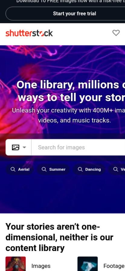Open the Footage category thumbnail
125x271 pixels.
pyautogui.click(x=88, y=264)
